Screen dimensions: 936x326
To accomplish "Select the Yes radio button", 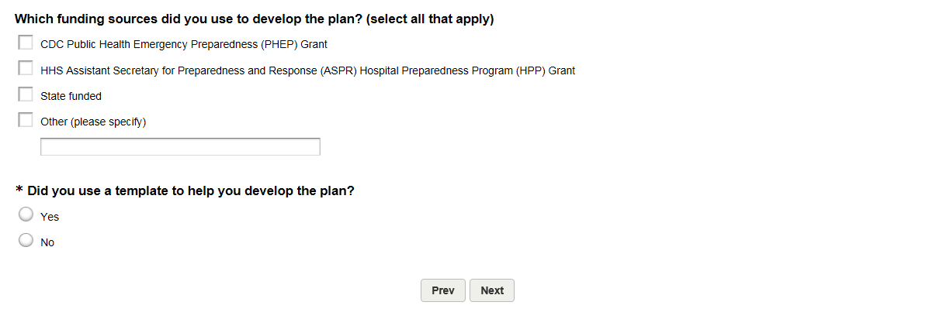I will (26, 214).
